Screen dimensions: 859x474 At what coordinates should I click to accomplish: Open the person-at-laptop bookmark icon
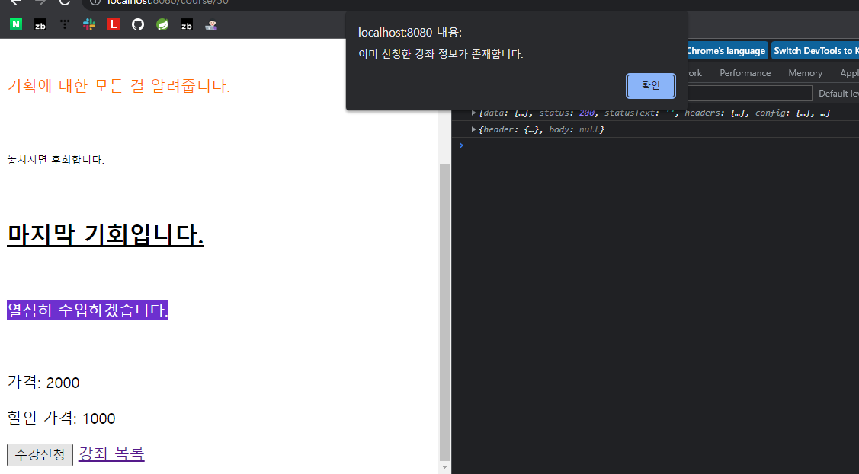coord(211,24)
